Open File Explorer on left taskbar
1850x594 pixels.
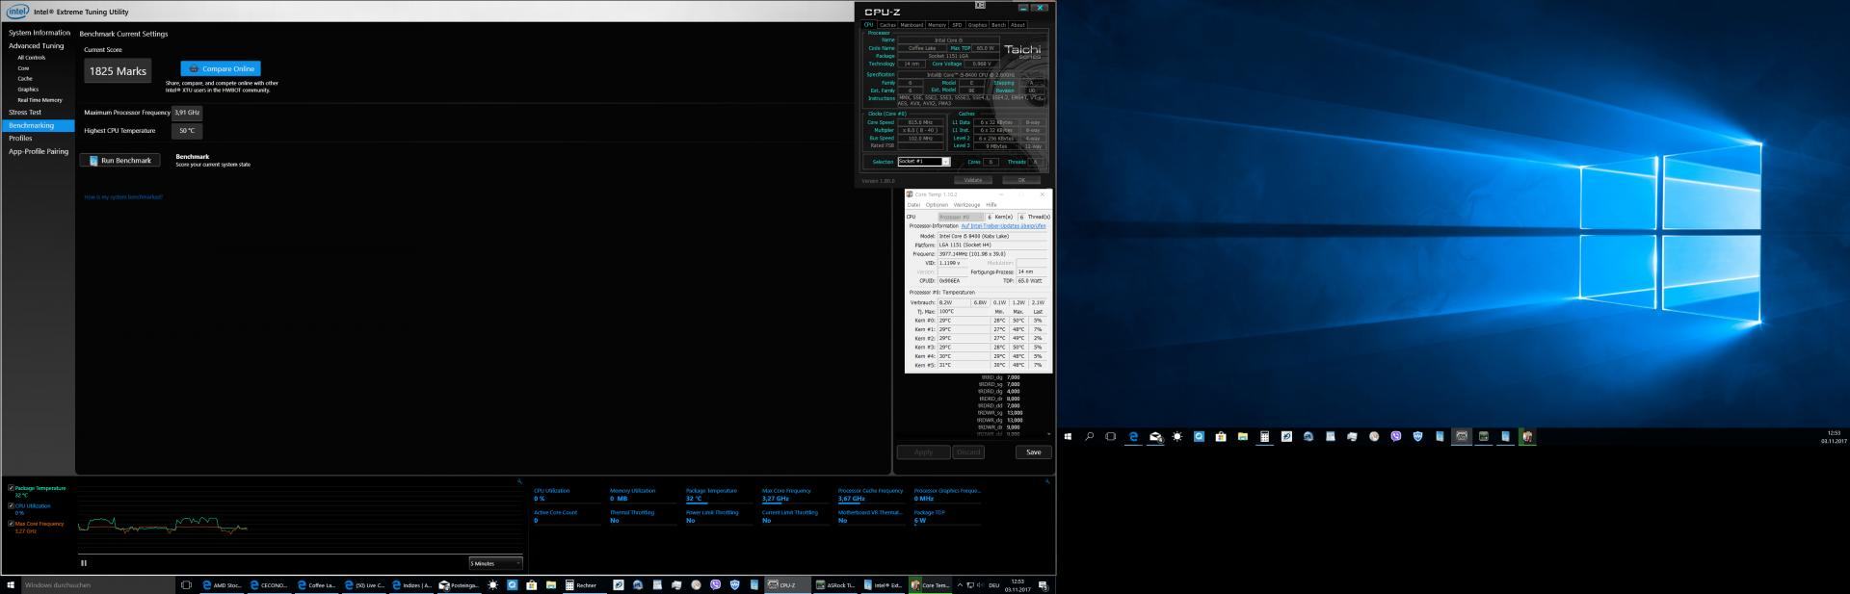pos(550,584)
